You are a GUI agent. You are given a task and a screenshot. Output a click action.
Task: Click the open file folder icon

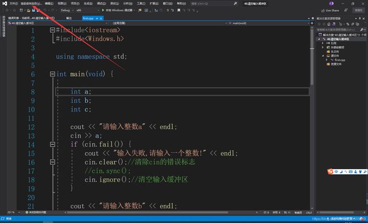[x=29, y=10]
